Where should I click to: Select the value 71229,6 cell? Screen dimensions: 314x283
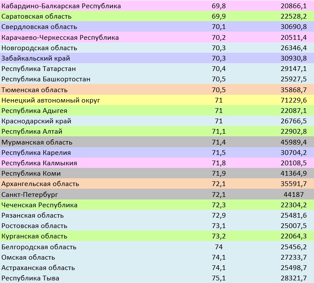click(x=293, y=100)
